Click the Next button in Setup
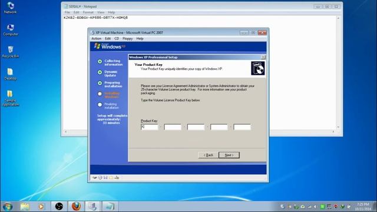This screenshot has height=212, width=377. tap(229, 155)
